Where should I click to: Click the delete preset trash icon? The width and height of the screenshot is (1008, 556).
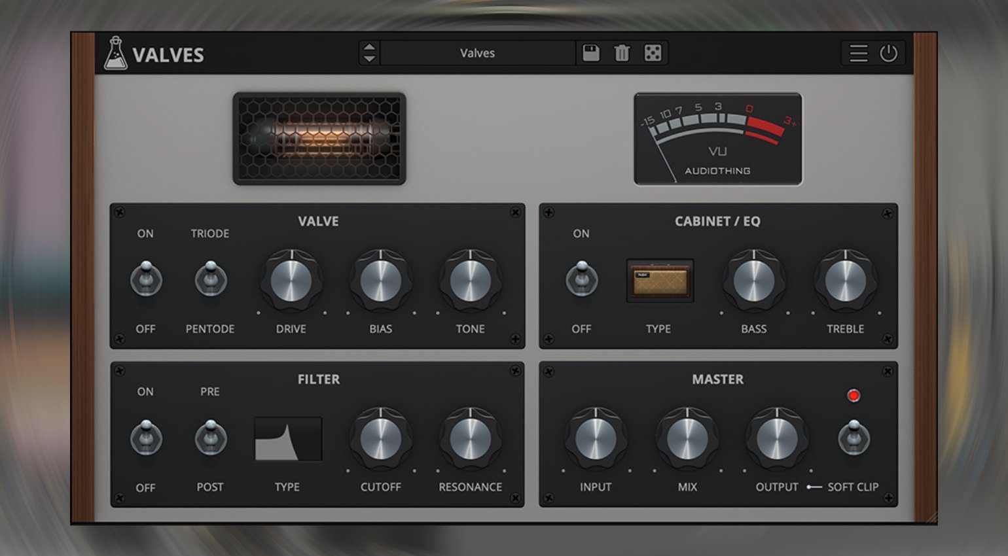[622, 53]
